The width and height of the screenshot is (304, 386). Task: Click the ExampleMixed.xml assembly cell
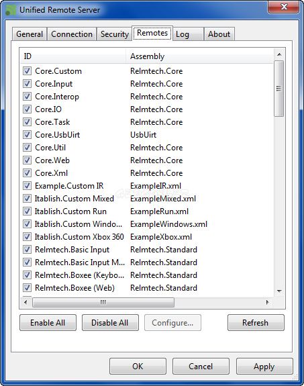coord(163,199)
